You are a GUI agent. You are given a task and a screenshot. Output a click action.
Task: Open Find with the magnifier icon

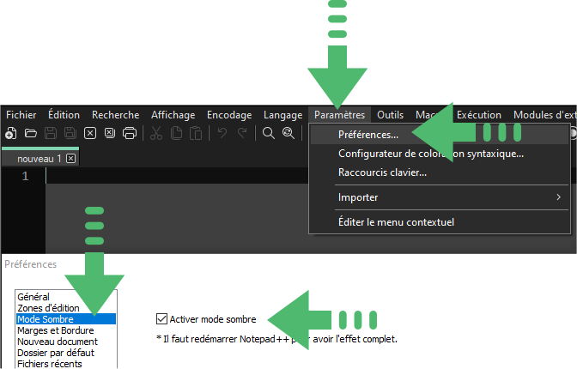[269, 133]
